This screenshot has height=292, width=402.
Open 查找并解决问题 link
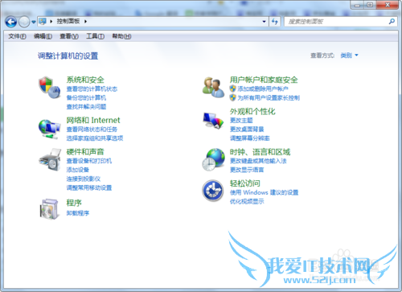coord(86,107)
